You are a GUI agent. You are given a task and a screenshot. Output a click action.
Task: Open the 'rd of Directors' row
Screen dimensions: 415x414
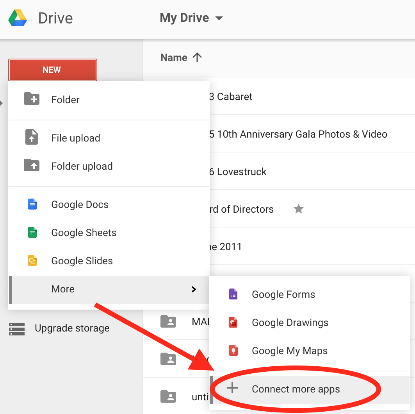click(x=312, y=209)
